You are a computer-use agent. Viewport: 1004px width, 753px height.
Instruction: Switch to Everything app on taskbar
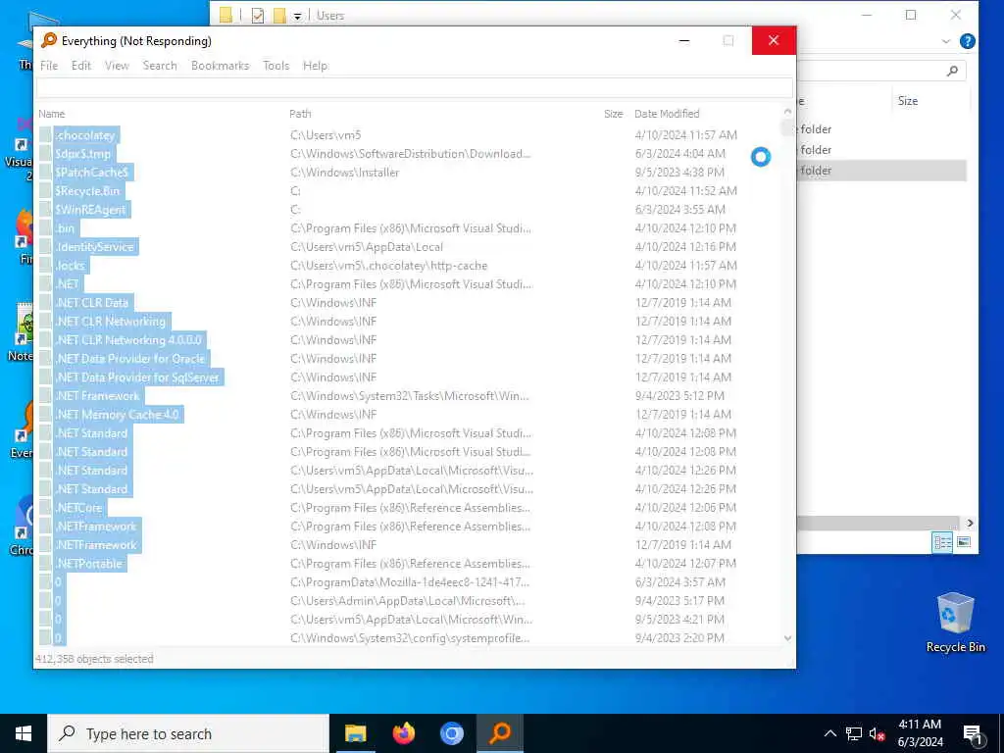(x=500, y=733)
